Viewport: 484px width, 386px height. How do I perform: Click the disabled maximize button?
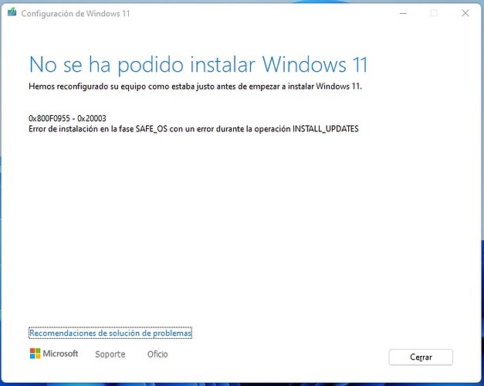coord(434,13)
